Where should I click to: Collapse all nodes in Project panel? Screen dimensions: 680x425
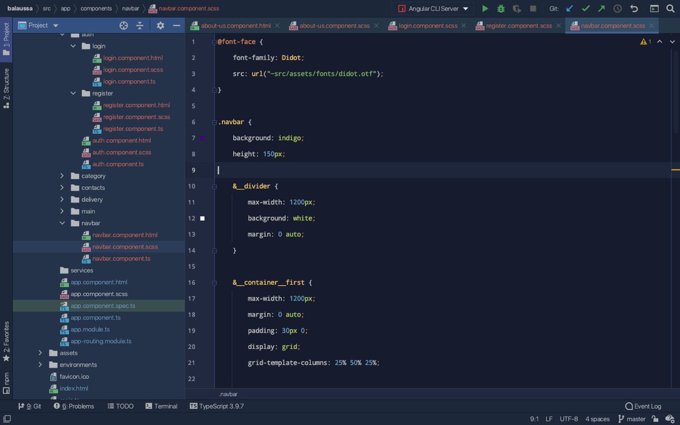(x=140, y=25)
